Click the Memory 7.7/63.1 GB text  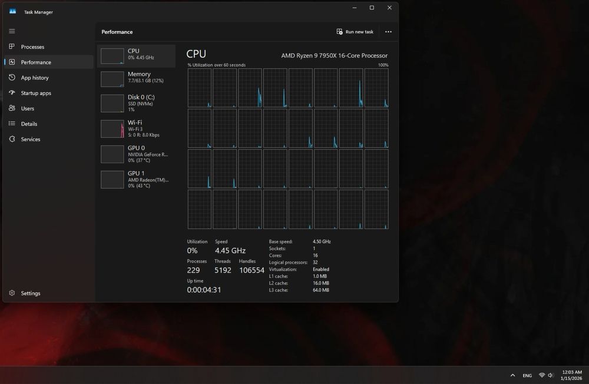click(x=145, y=81)
